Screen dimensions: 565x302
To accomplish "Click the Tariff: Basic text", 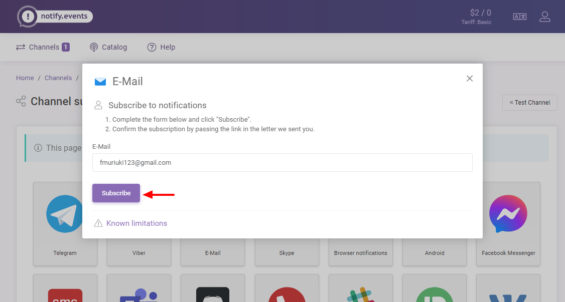I will click(476, 23).
